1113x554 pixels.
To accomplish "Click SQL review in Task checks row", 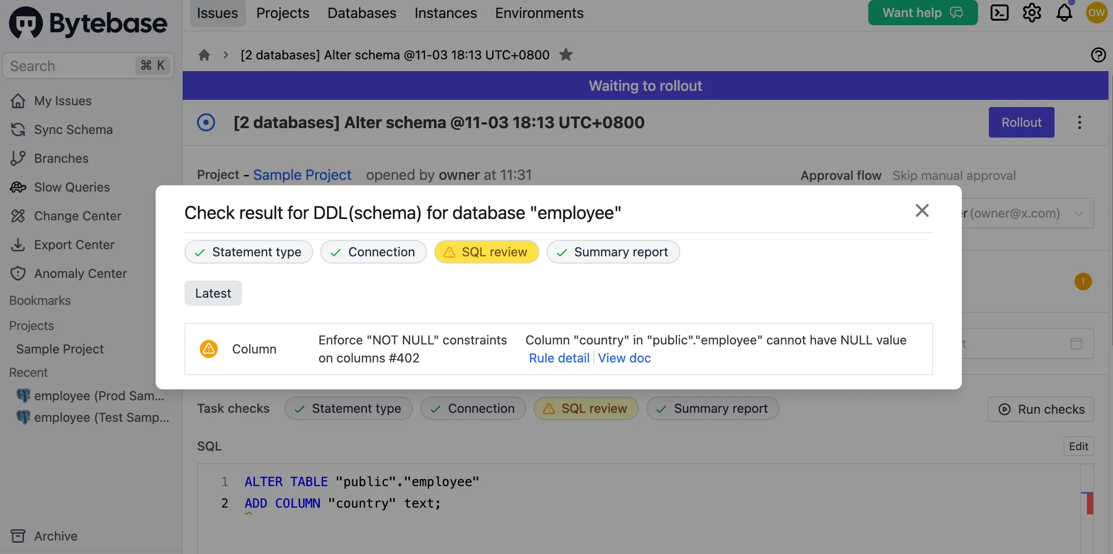I will 586,408.
